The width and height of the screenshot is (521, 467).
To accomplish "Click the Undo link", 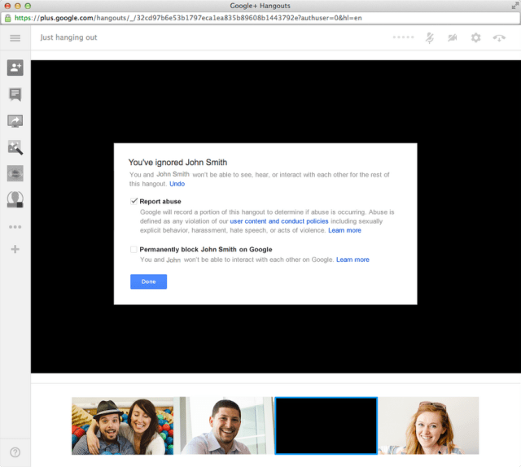I will coord(177,184).
